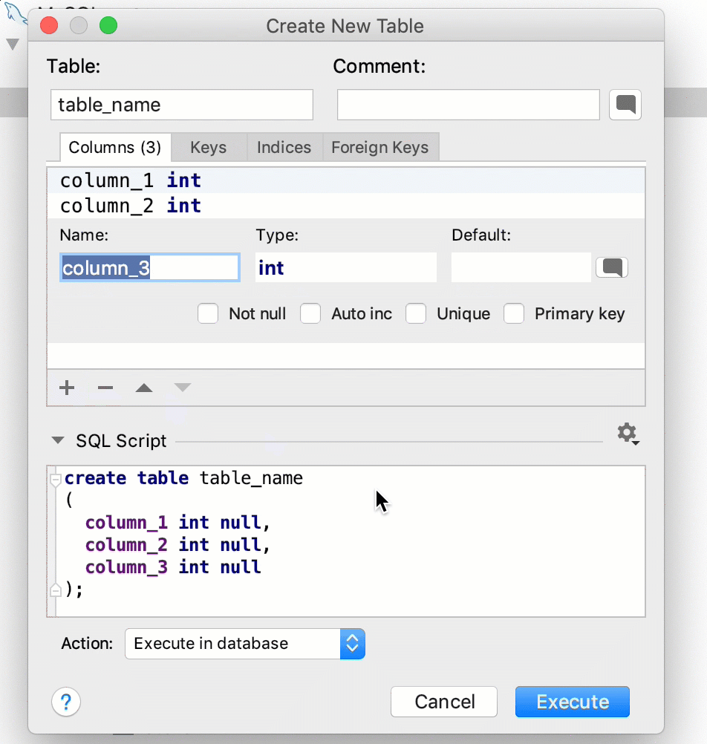Open the table comment expand editor
707x744 pixels.
[625, 105]
